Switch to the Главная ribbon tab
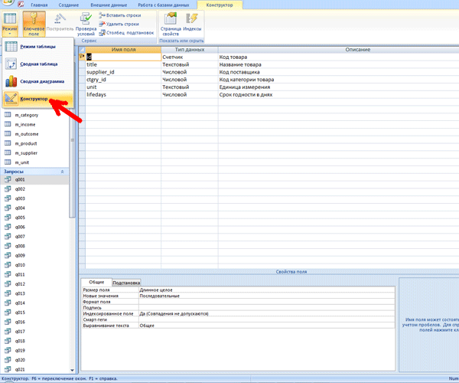The width and height of the screenshot is (459, 383). [39, 5]
